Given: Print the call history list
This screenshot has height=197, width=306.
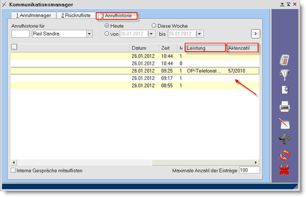Looking at the screenshot, I should pyautogui.click(x=285, y=107).
